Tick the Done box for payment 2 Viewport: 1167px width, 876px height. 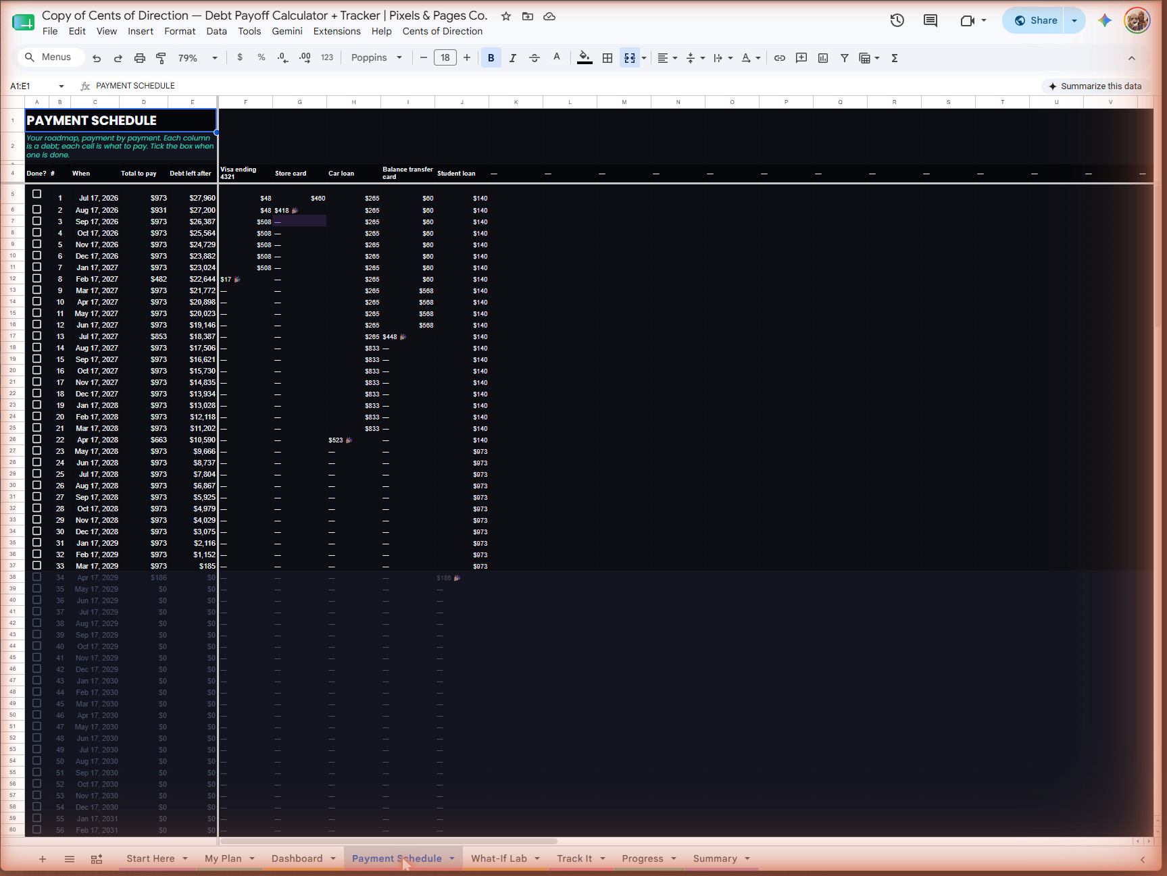pos(37,209)
